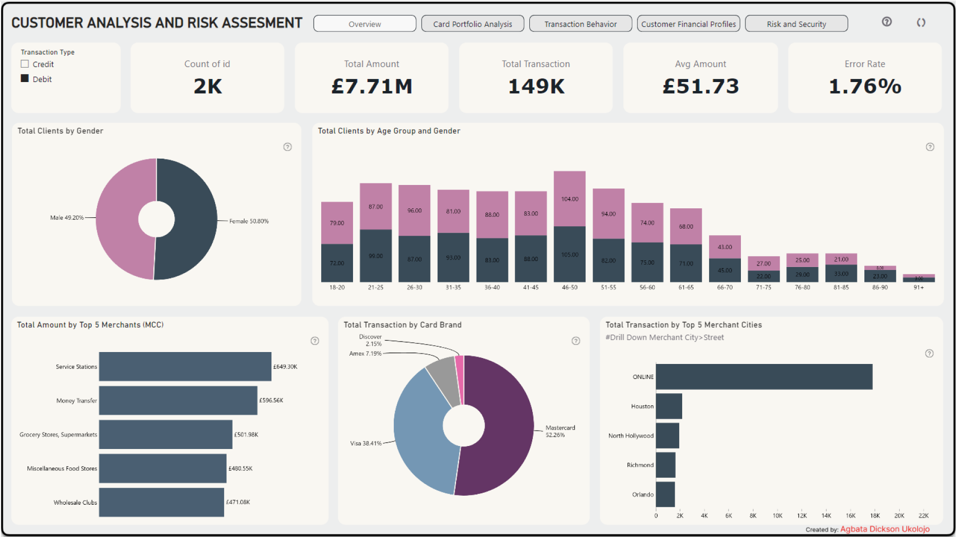Open the dashboard help question-mark icon in header

[887, 22]
